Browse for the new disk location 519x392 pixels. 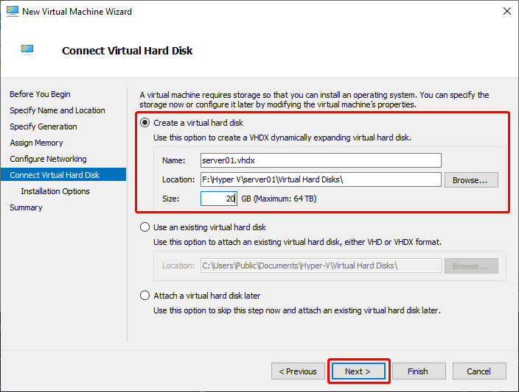pos(471,180)
